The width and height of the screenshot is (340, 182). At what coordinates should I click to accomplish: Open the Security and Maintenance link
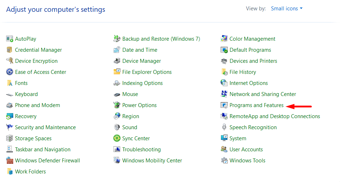[x=45, y=127]
